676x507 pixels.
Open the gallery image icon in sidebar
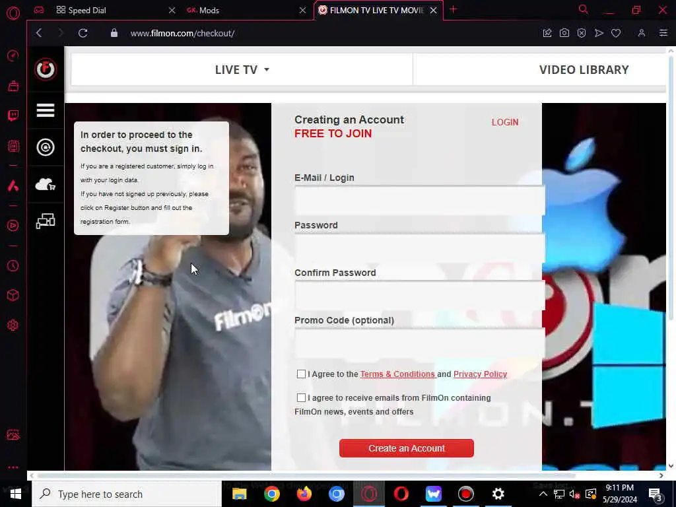tap(13, 434)
